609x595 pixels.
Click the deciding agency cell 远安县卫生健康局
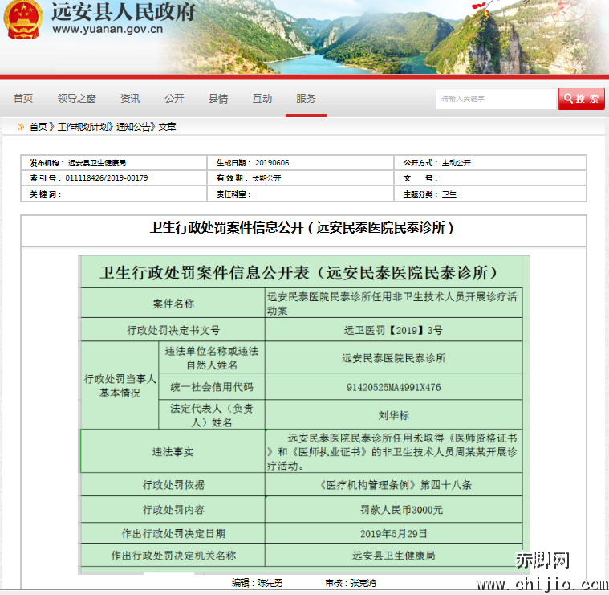[393, 556]
